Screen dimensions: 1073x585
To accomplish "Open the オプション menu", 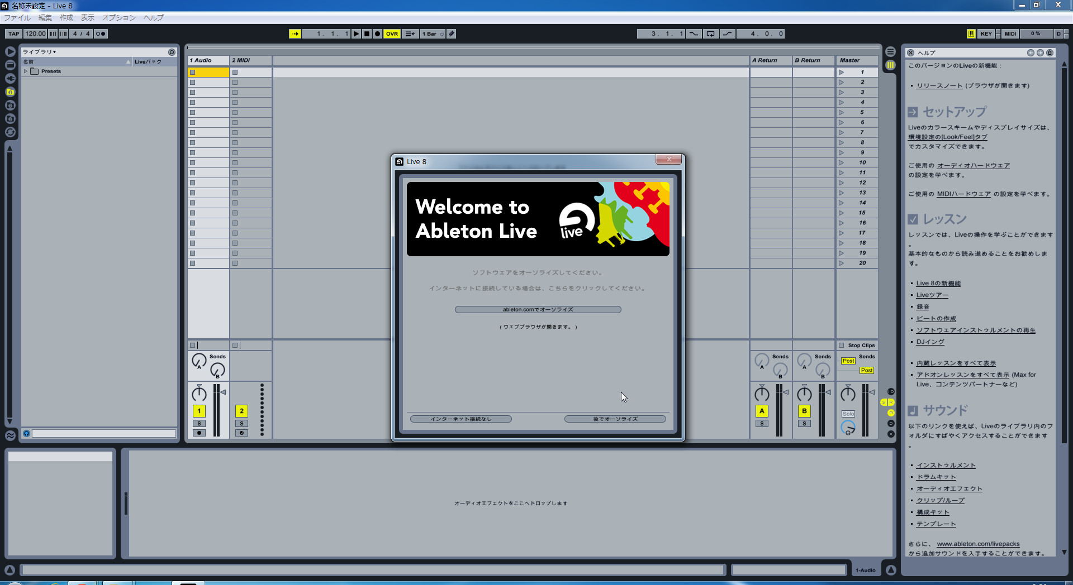I will pos(118,18).
